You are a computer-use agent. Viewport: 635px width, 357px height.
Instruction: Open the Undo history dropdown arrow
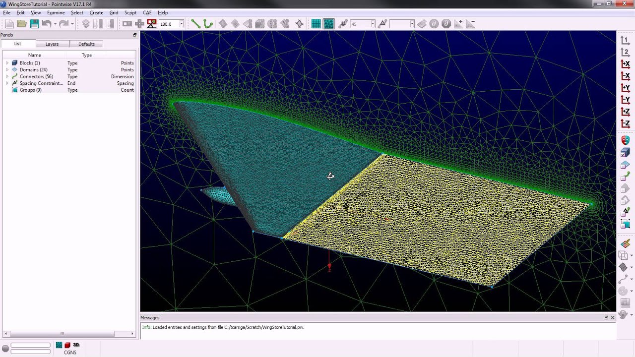tap(55, 24)
